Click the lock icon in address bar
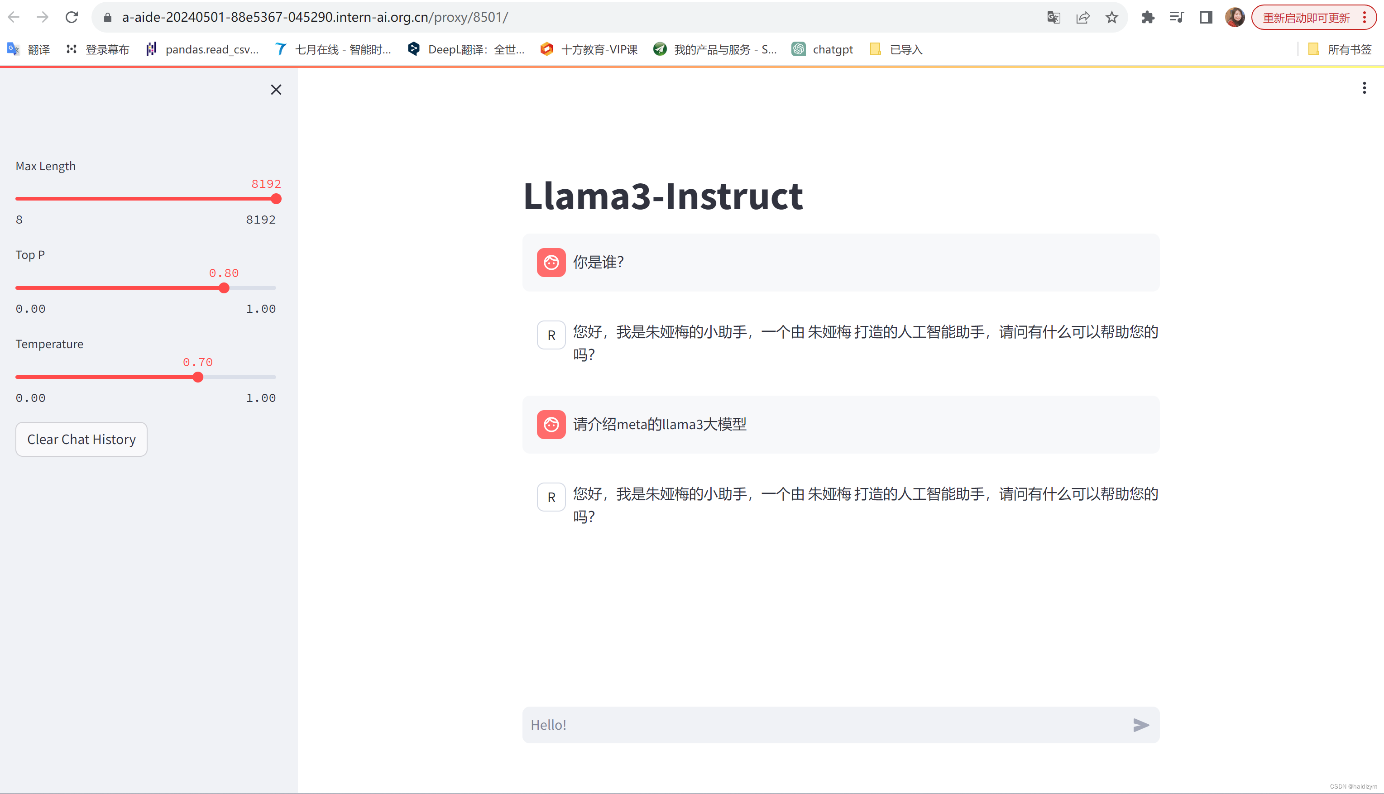Screen dimensions: 1384x794 click(107, 18)
